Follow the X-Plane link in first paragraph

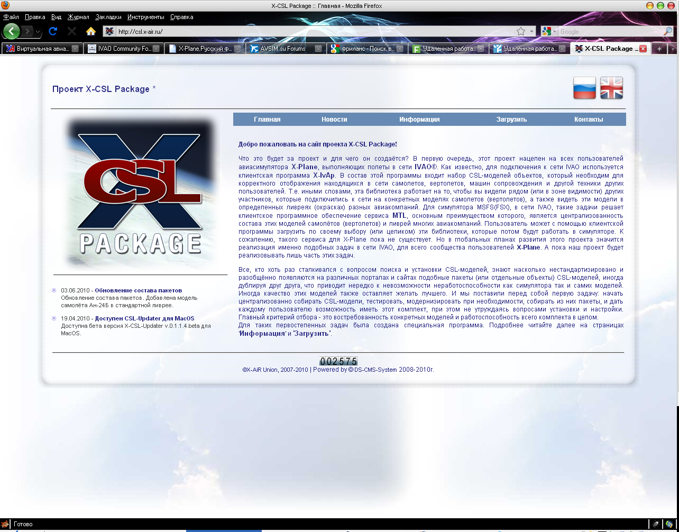305,167
